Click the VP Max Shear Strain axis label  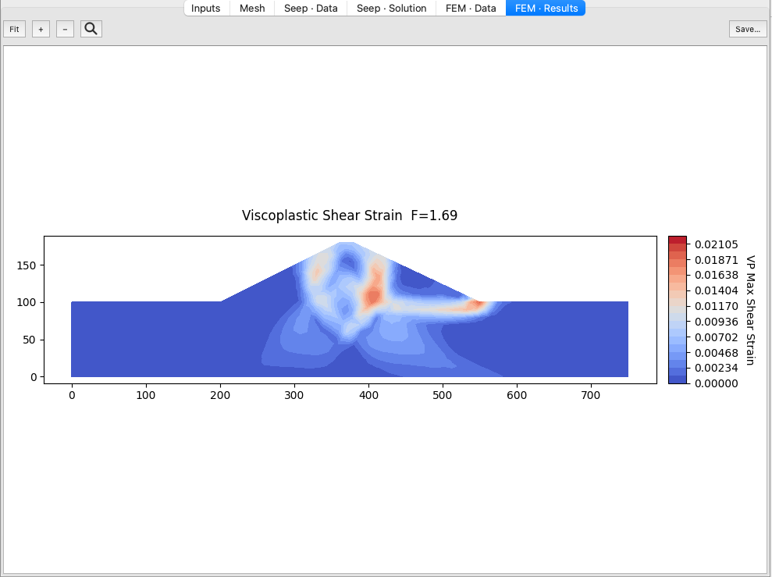[750, 310]
